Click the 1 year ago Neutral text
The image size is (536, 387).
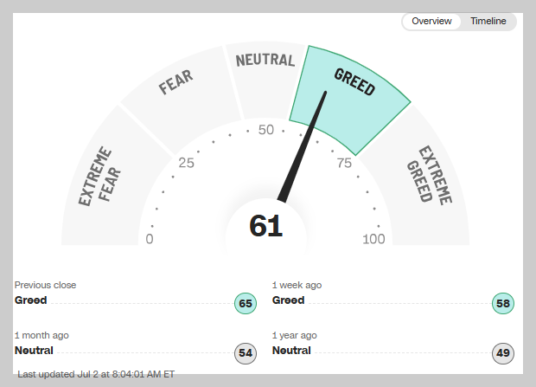(x=291, y=351)
